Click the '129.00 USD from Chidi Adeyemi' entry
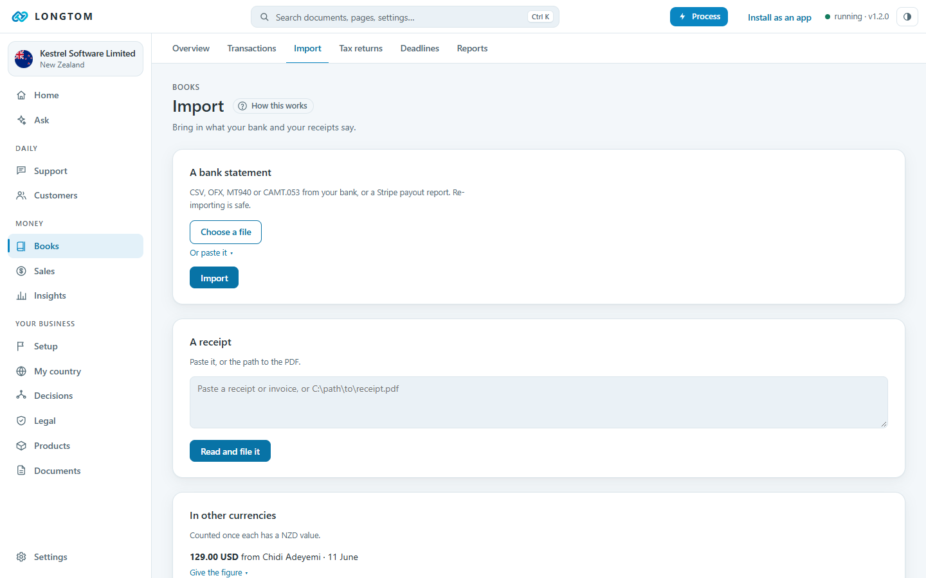This screenshot has height=578, width=926. pos(274,557)
